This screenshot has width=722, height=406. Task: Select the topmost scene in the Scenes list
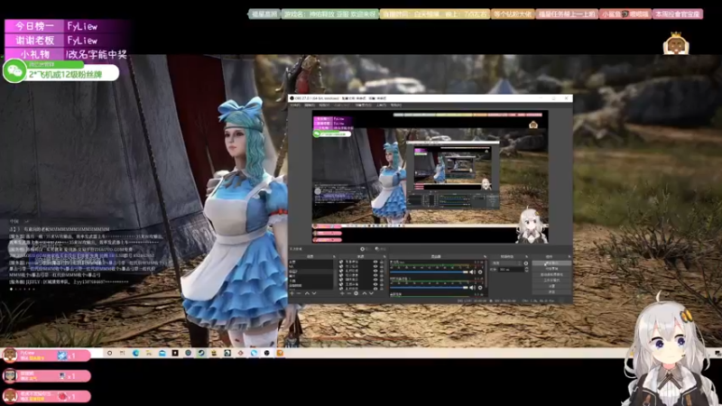coord(312,262)
